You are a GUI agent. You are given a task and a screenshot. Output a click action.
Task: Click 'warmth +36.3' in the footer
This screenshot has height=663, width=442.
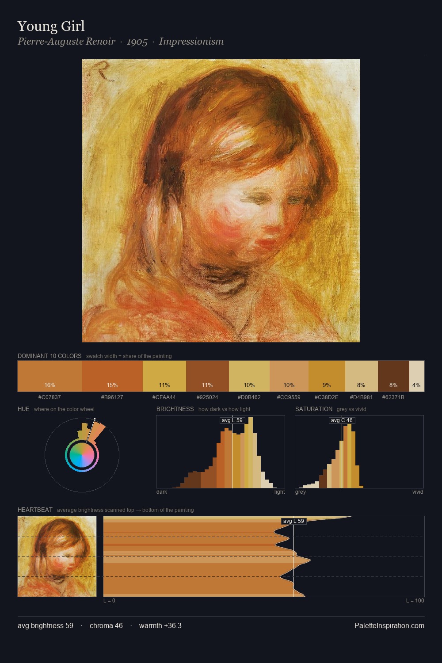(x=160, y=625)
